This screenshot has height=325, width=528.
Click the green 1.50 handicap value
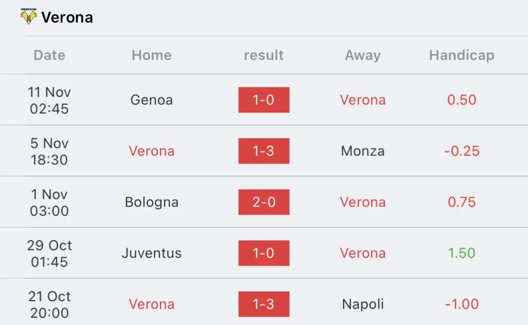pos(461,253)
